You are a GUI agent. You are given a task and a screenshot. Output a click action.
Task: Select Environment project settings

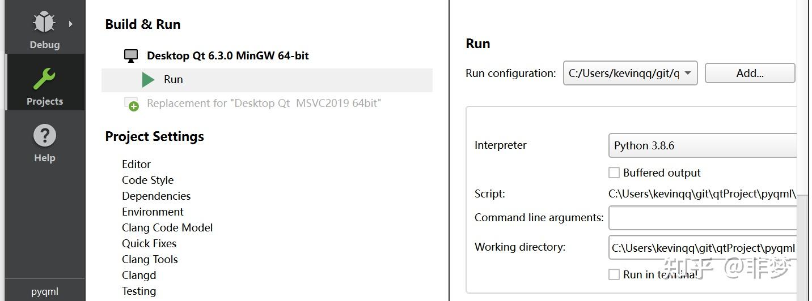(x=153, y=212)
